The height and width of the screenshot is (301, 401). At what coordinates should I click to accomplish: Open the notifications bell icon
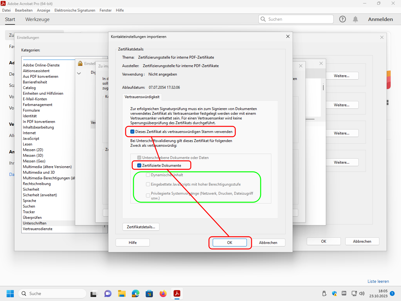click(355, 19)
